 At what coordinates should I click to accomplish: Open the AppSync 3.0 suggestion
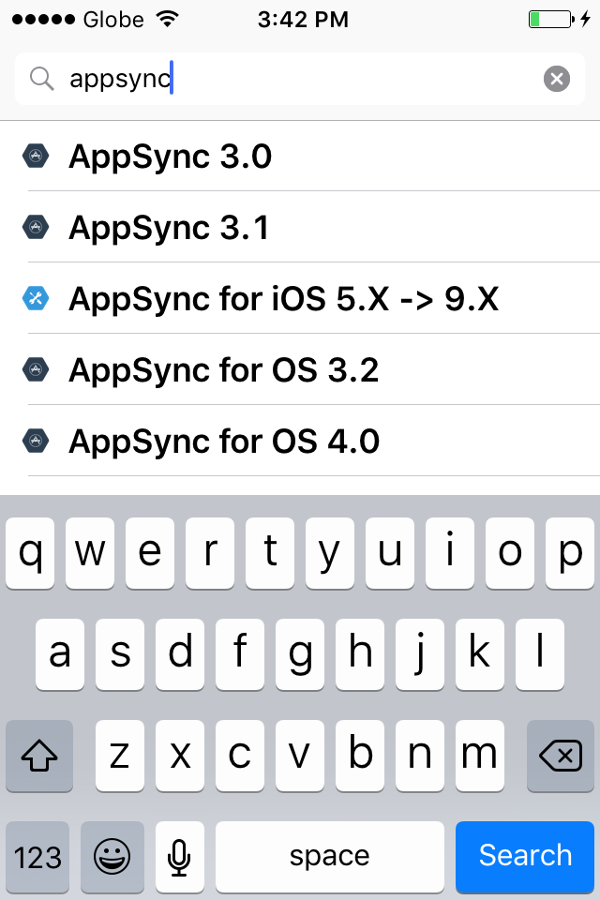(x=169, y=156)
